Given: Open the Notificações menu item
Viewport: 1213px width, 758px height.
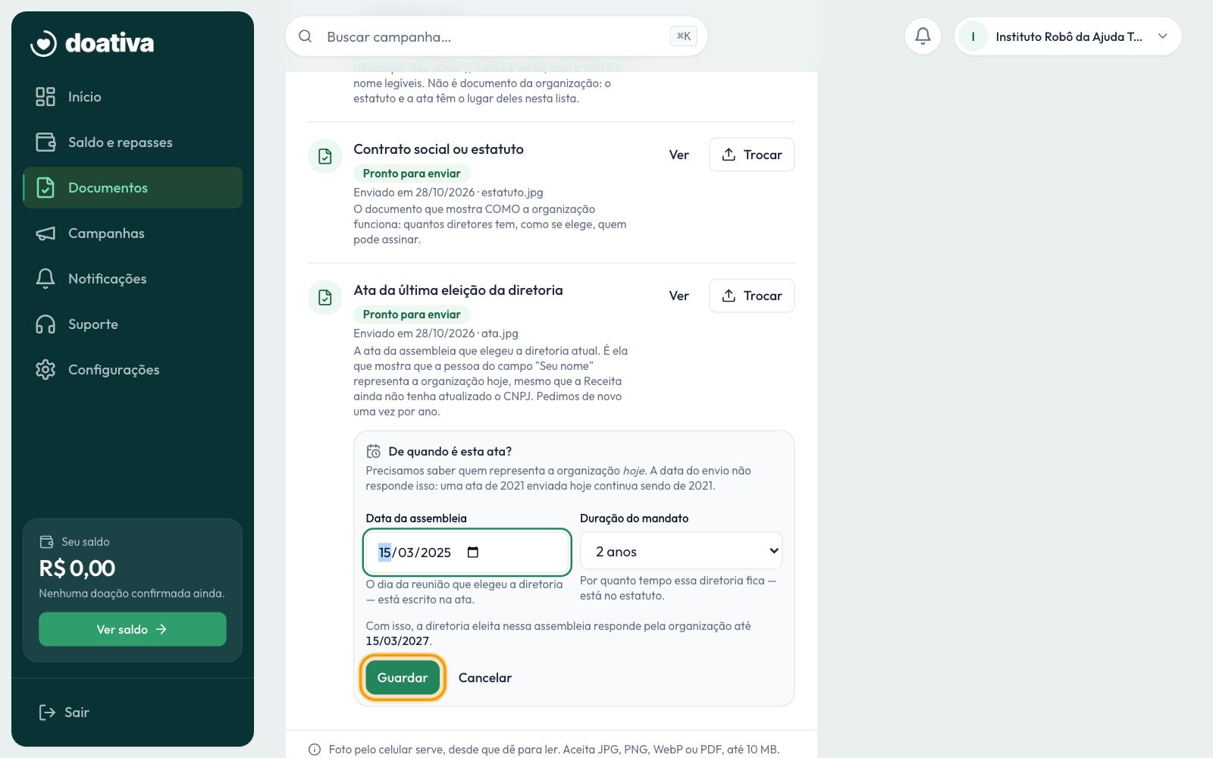Looking at the screenshot, I should pyautogui.click(x=133, y=279).
